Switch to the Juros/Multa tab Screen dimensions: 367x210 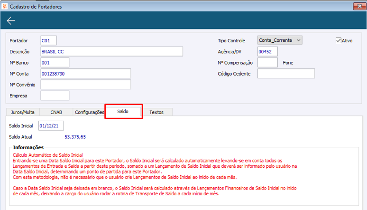23,112
